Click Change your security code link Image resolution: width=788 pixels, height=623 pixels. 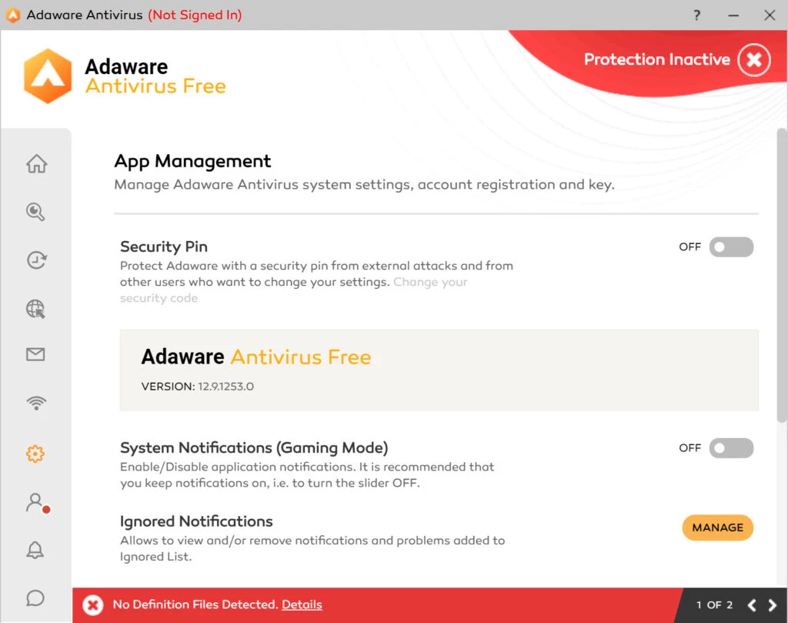[x=430, y=283]
